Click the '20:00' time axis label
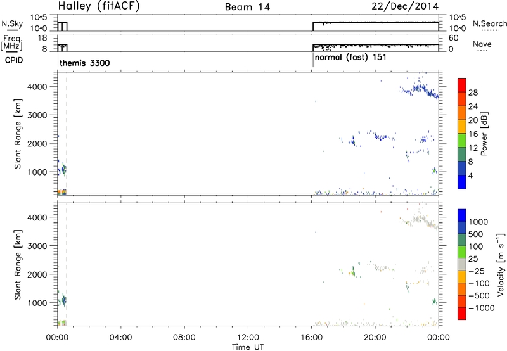507x351 pixels. click(375, 338)
